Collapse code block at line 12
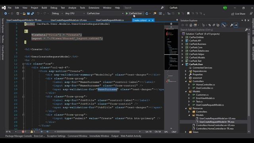This screenshot has height=143, width=254. (x=23, y=64)
